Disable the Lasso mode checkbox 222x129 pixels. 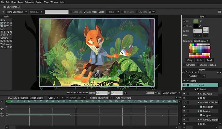pyautogui.click(x=85, y=12)
